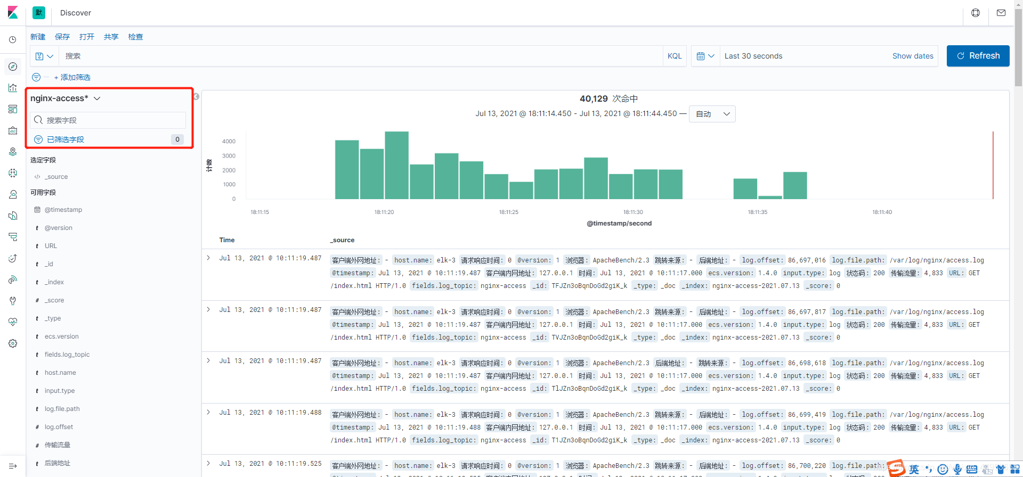
Task: Select the log.file.path field
Action: pos(62,409)
